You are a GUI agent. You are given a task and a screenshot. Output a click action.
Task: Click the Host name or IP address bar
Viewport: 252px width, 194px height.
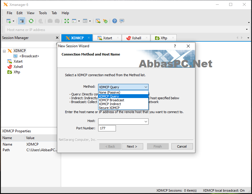pos(125,30)
